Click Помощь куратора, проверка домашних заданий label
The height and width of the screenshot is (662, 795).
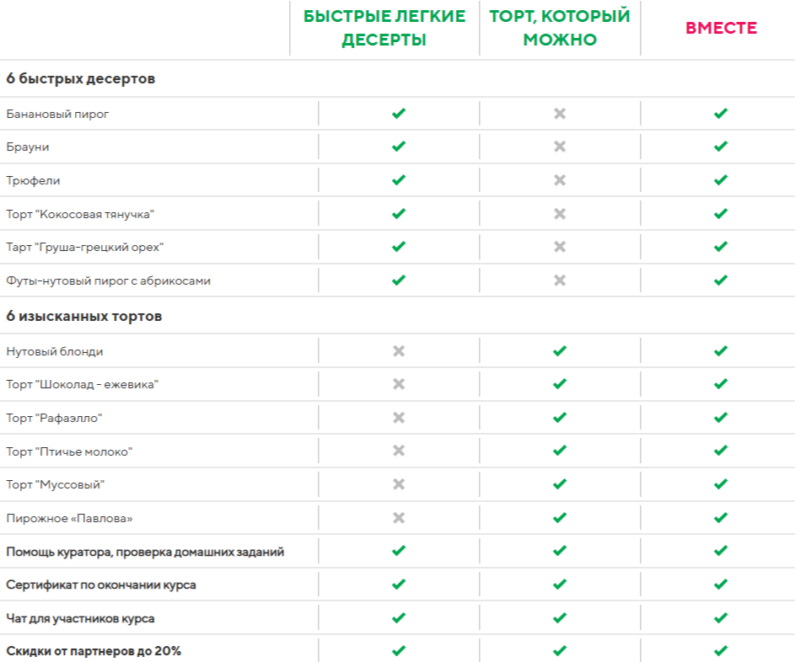pos(145,552)
